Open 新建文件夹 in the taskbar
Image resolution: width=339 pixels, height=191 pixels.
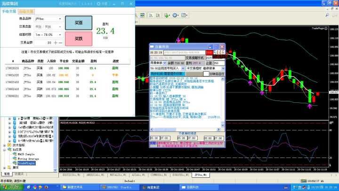click(x=76, y=187)
